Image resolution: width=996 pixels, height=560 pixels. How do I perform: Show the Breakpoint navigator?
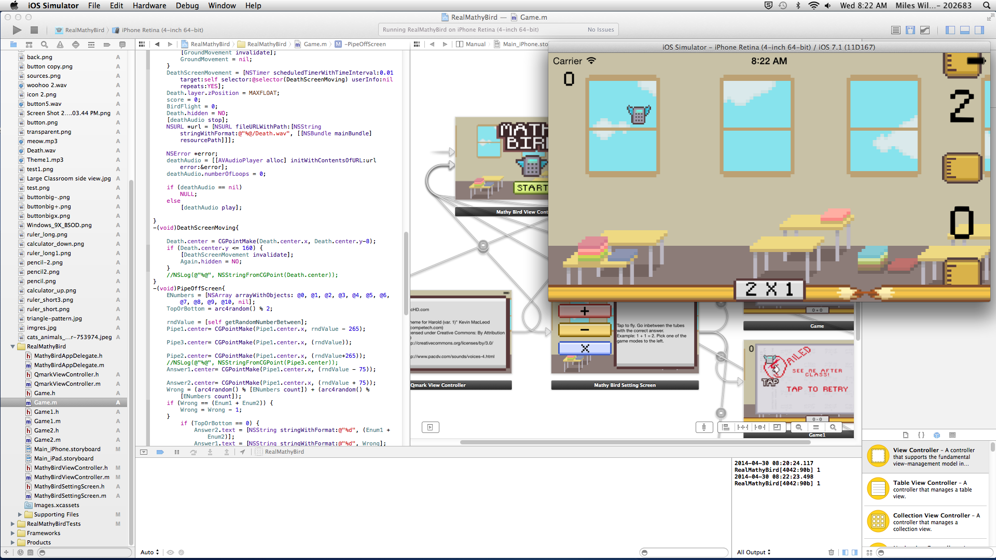tap(107, 45)
